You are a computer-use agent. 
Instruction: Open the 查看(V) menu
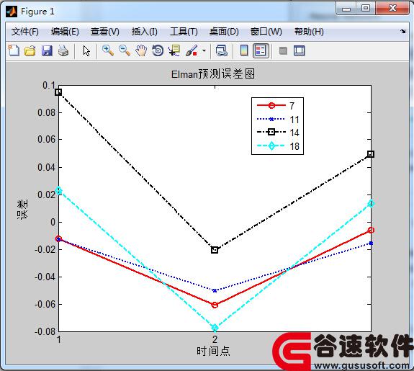(x=105, y=32)
